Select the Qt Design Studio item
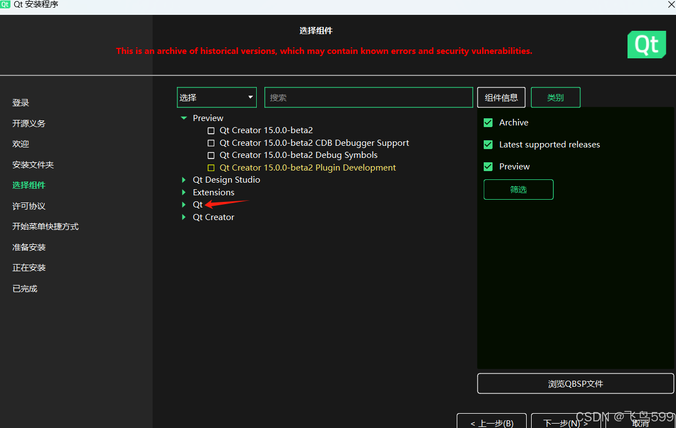 226,180
